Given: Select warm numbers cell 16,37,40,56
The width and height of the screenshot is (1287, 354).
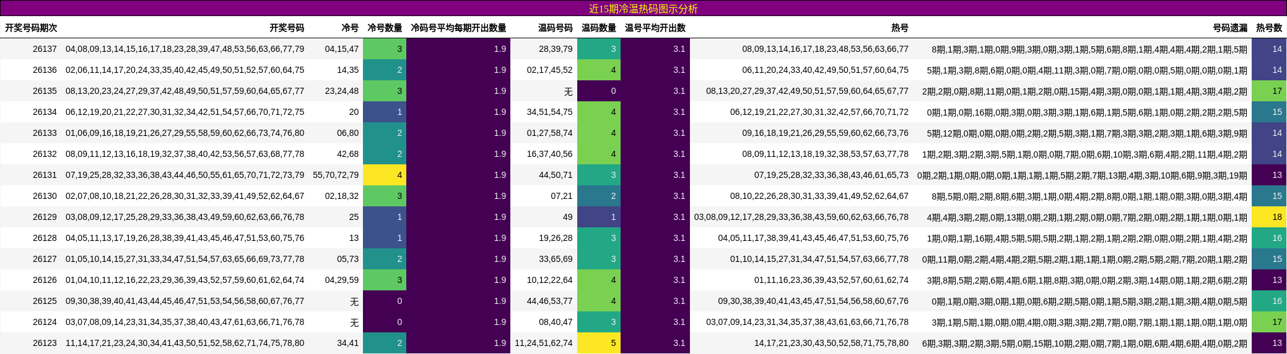Looking at the screenshot, I should [x=550, y=154].
